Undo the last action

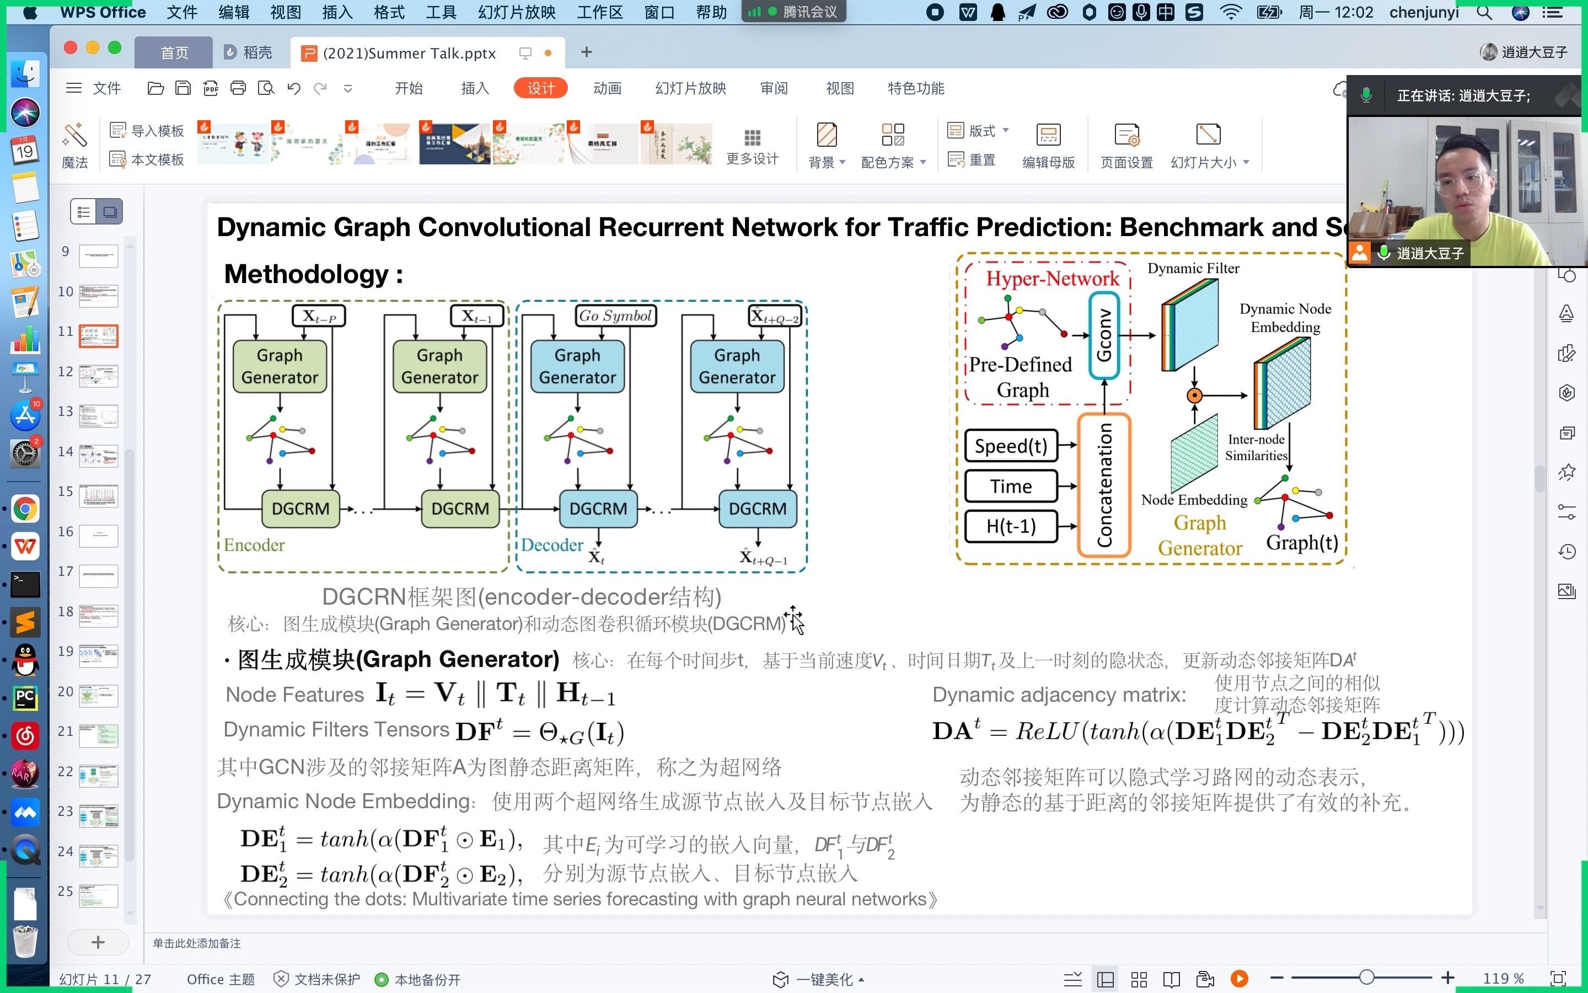(293, 88)
